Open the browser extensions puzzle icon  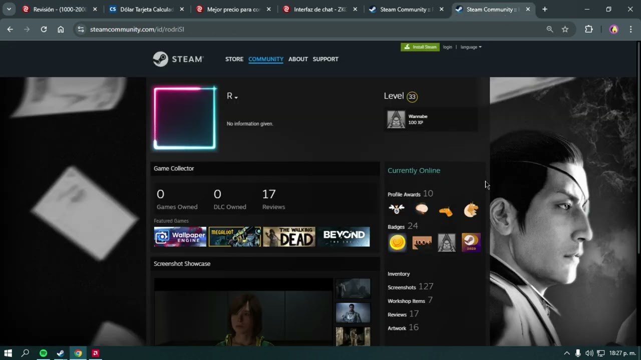589,29
